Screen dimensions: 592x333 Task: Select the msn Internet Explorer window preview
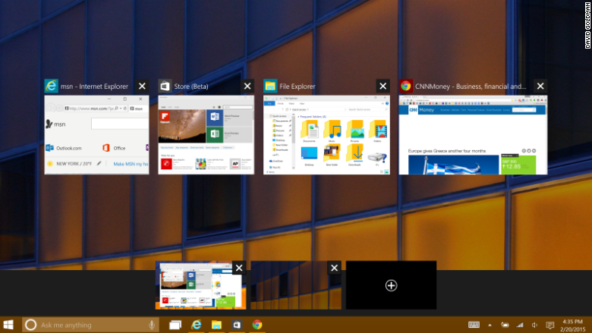[96, 134]
